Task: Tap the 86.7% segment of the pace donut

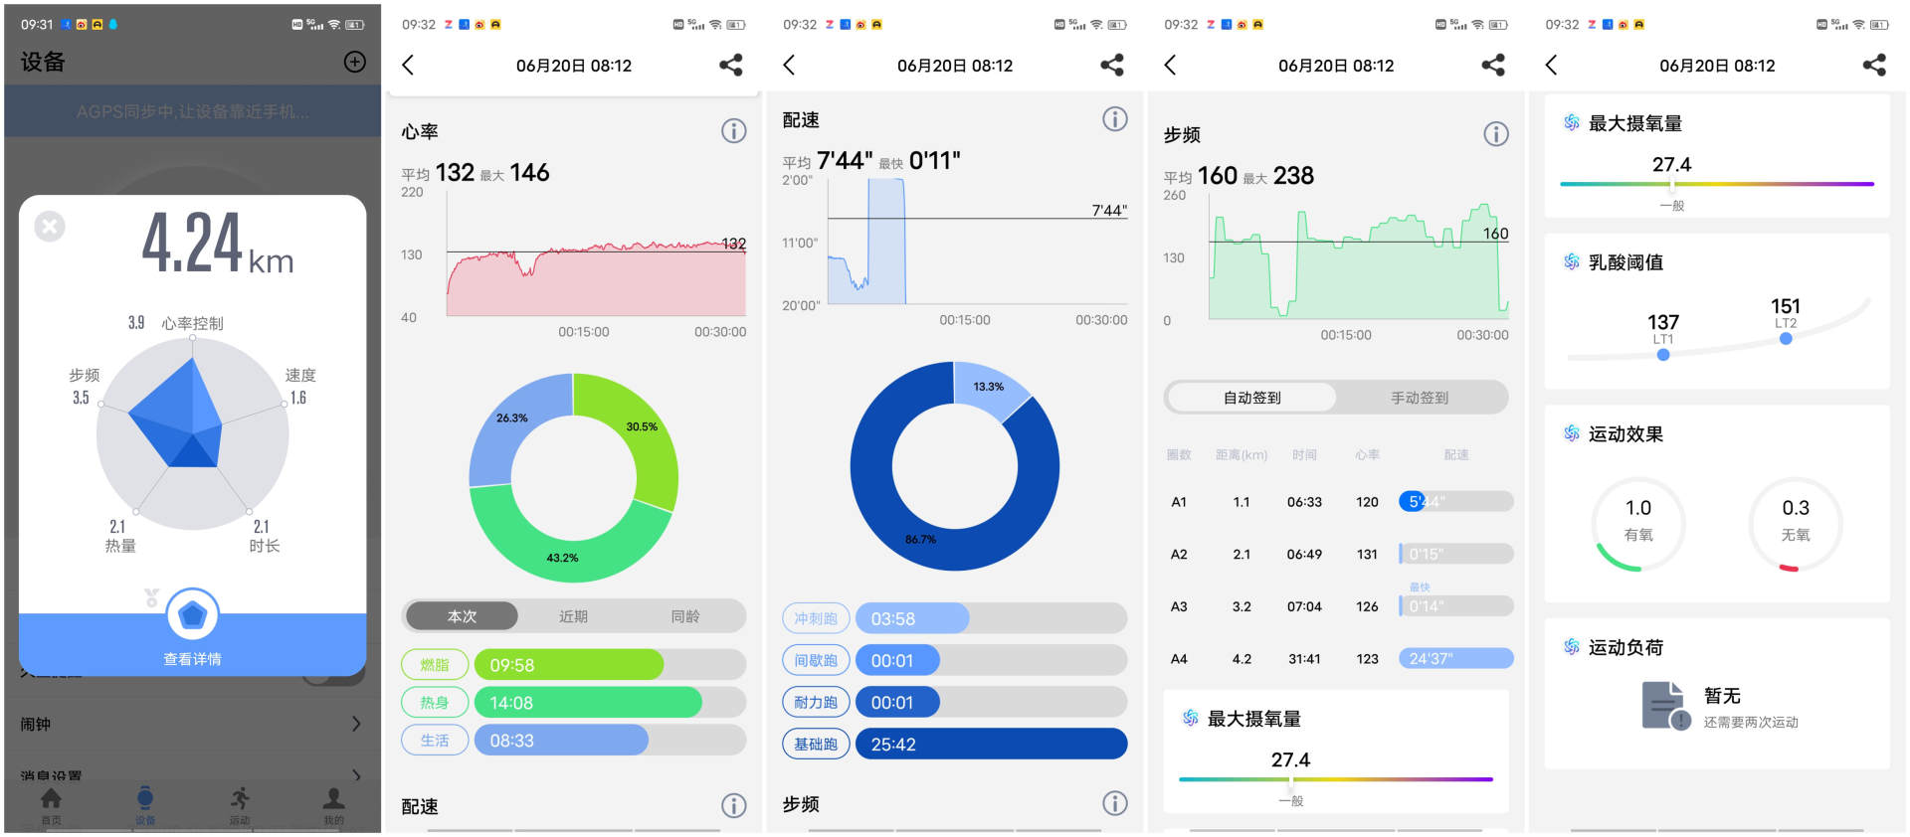Action: click(x=921, y=539)
